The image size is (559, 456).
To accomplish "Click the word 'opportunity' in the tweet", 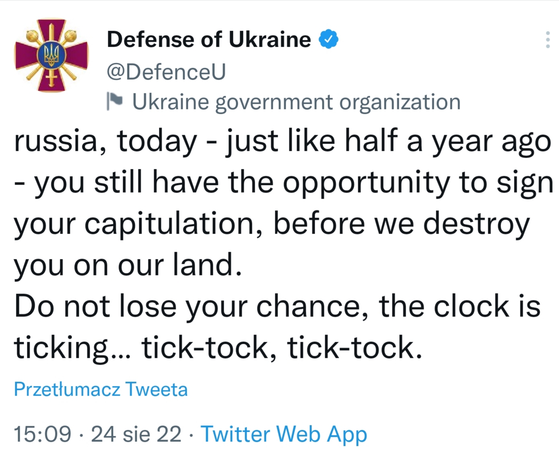I will pyautogui.click(x=366, y=183).
